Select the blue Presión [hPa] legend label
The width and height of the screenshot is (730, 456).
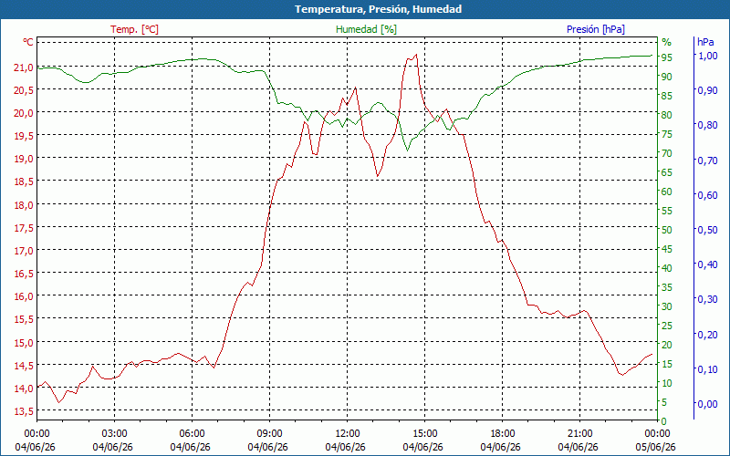click(596, 29)
